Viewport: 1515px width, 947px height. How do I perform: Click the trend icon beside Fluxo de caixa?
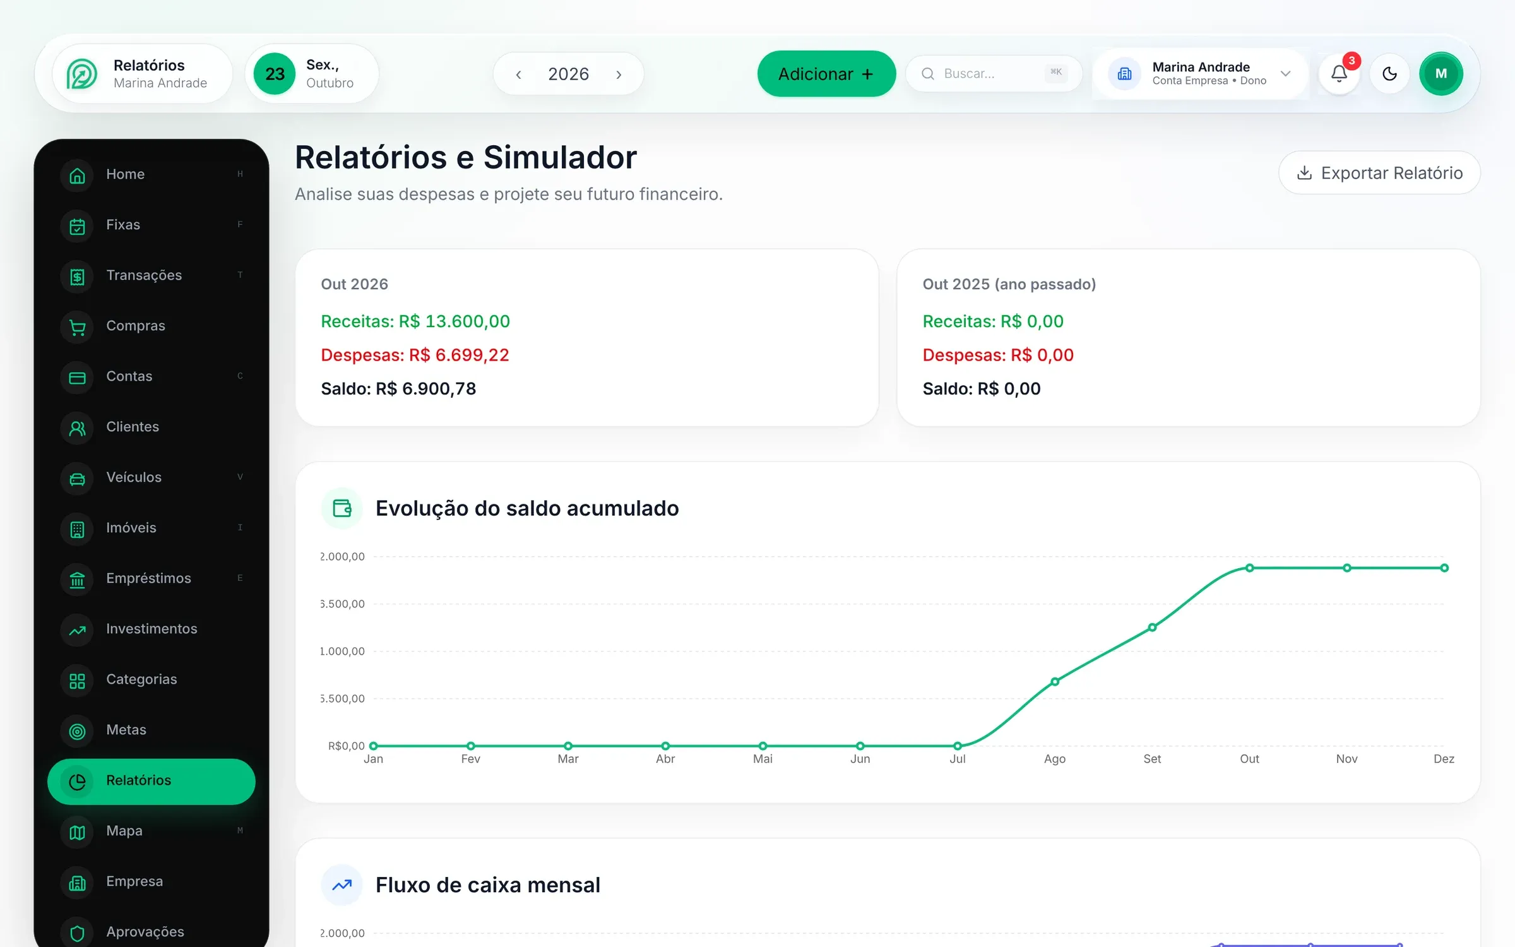point(342,885)
